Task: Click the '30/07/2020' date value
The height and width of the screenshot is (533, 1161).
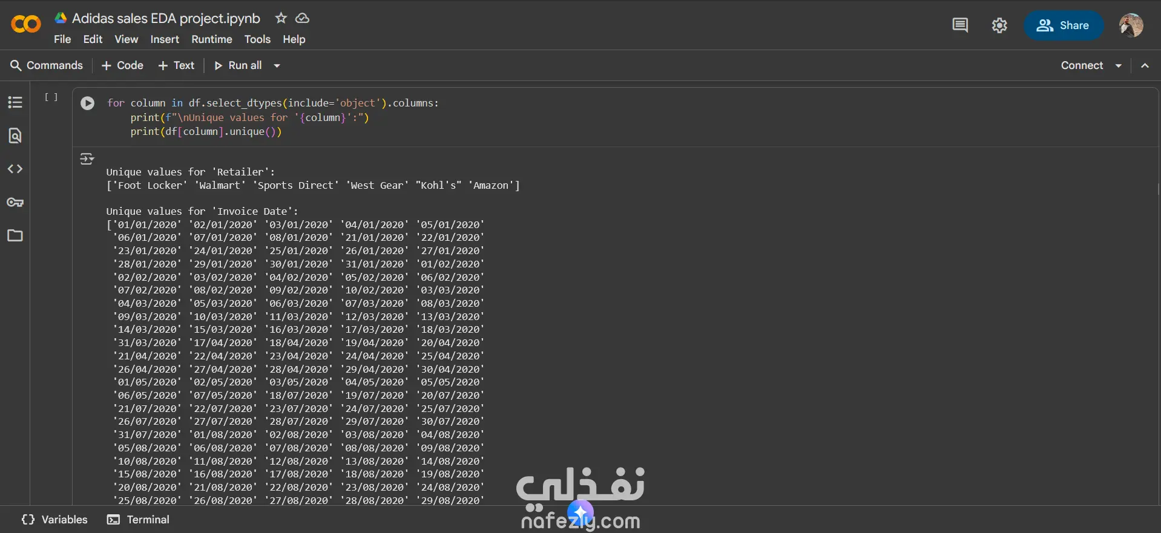Action: pyautogui.click(x=450, y=421)
